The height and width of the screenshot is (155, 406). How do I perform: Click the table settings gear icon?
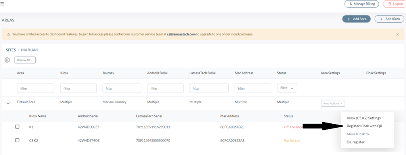pyautogui.click(x=7, y=60)
